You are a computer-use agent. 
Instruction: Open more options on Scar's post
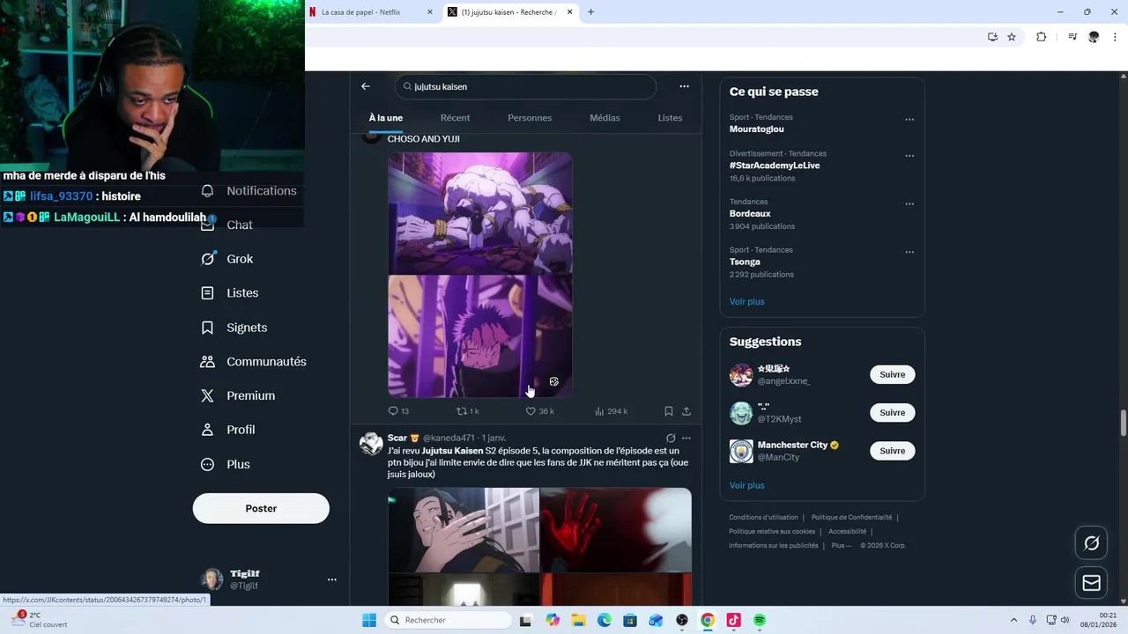pyautogui.click(x=686, y=438)
